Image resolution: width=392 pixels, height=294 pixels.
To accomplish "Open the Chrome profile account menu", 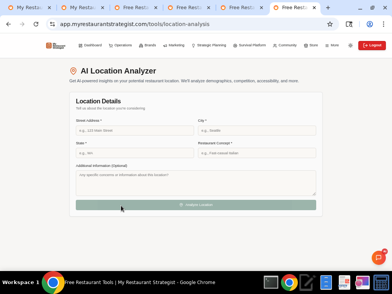I will click(369, 24).
